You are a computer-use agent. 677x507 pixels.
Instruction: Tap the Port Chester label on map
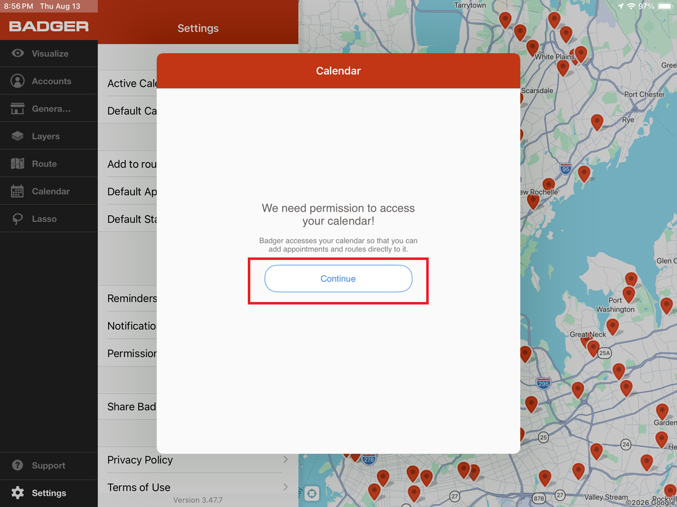coord(644,94)
